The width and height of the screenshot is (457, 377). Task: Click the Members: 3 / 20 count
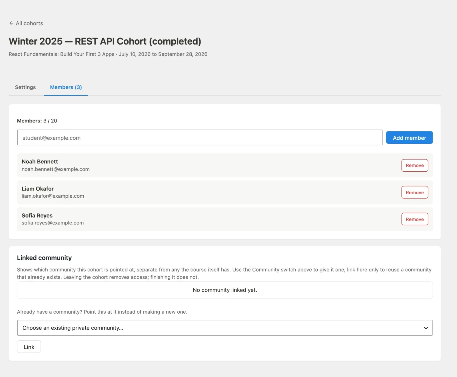point(37,121)
